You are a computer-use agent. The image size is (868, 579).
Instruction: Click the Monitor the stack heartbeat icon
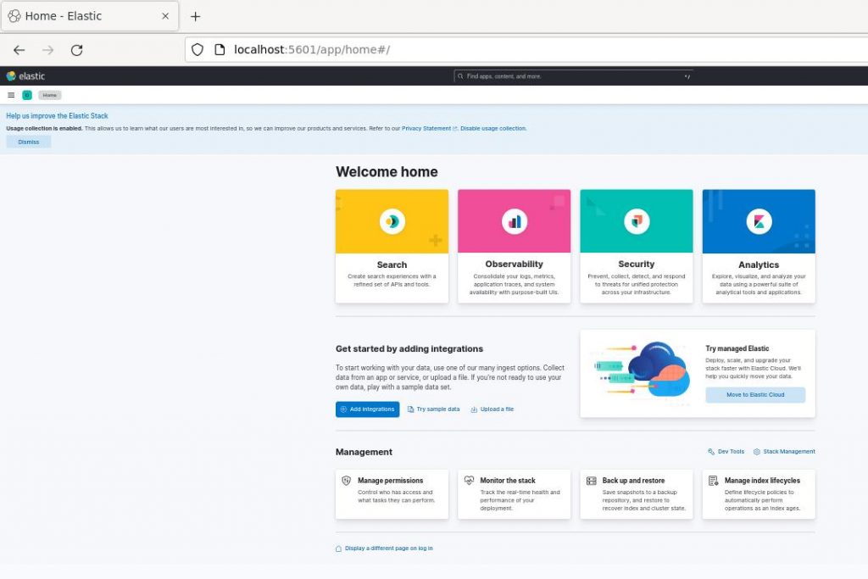469,481
